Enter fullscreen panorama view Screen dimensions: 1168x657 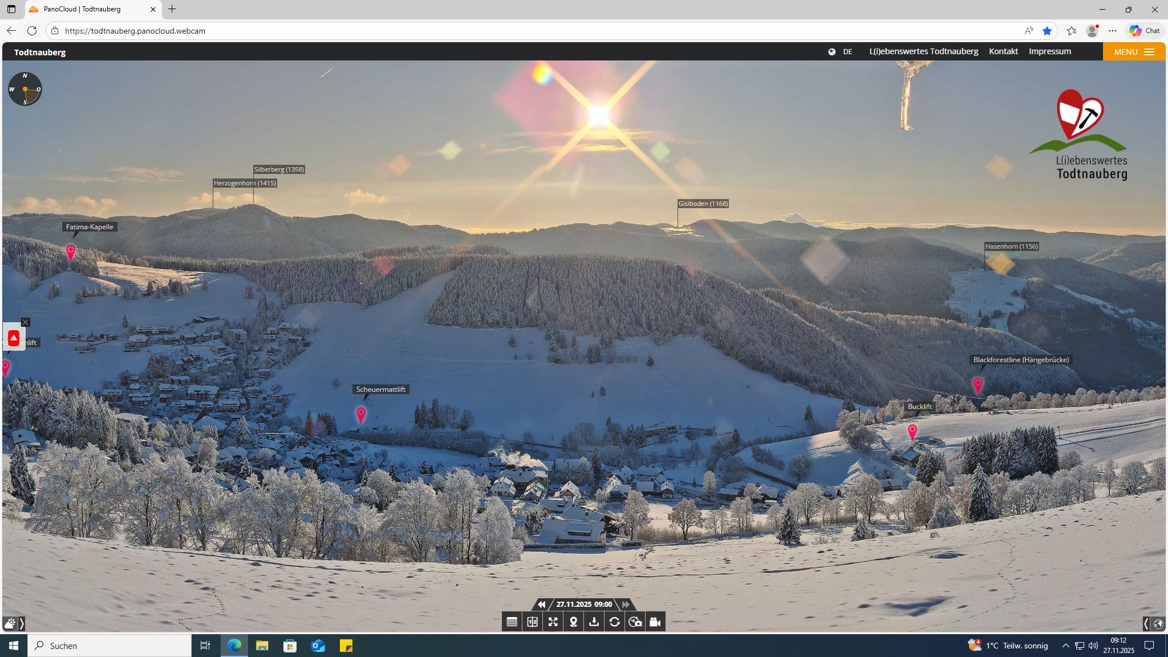(x=553, y=622)
